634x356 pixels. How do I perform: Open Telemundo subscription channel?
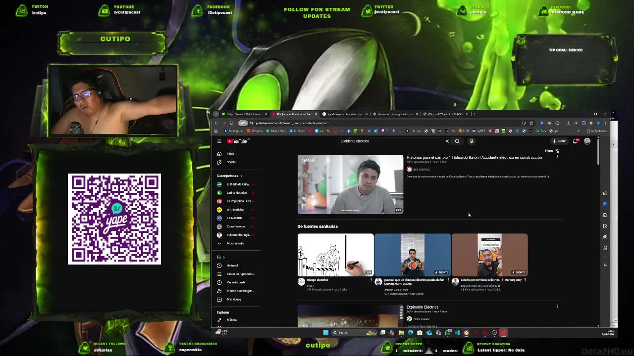click(236, 235)
